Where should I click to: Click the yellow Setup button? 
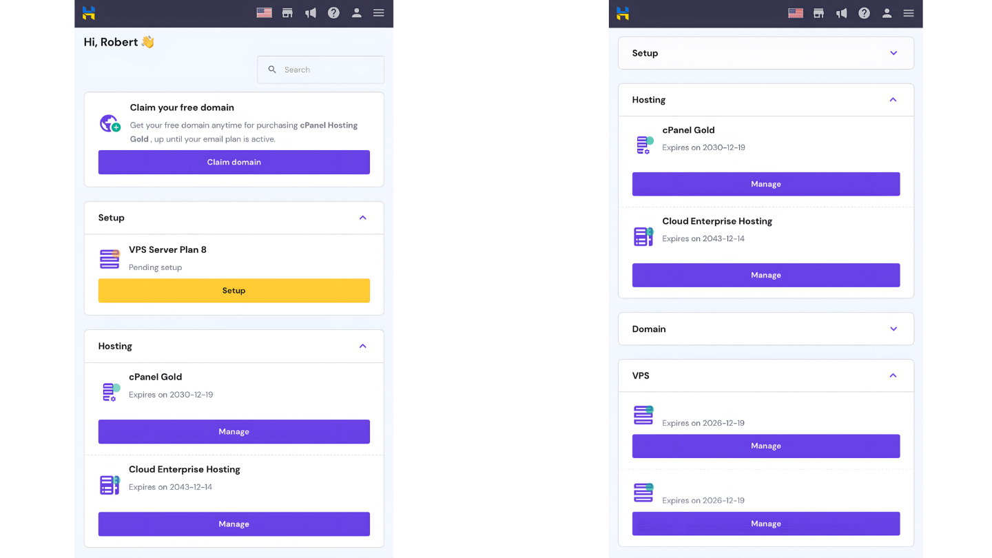234,291
